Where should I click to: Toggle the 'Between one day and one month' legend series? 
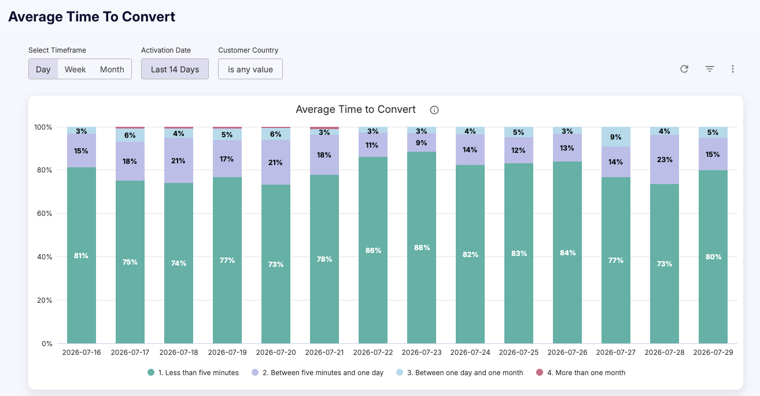tap(459, 373)
